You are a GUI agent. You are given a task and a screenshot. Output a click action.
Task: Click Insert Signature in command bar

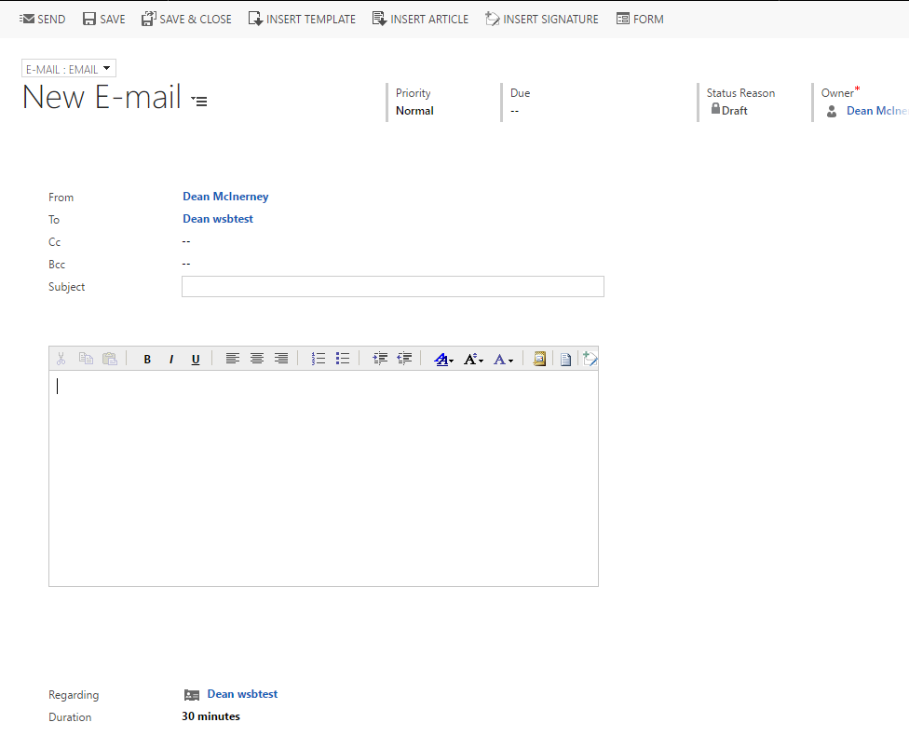click(542, 19)
